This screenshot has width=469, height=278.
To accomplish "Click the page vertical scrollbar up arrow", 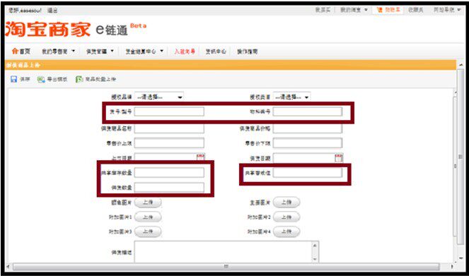I will coord(461,64).
